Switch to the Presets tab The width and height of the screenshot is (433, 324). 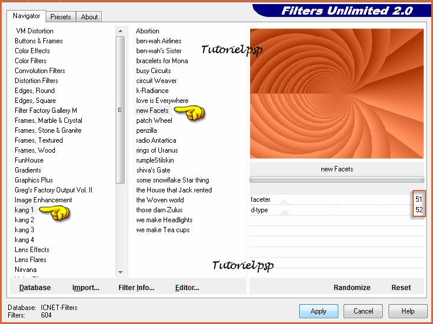click(x=60, y=17)
